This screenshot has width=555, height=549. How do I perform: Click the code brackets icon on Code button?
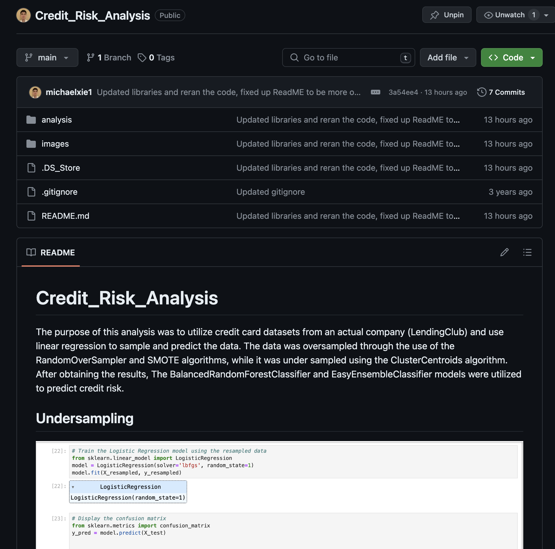pyautogui.click(x=493, y=57)
